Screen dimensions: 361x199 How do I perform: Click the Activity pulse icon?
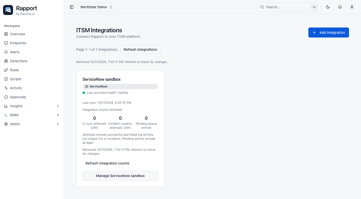pos(6,88)
